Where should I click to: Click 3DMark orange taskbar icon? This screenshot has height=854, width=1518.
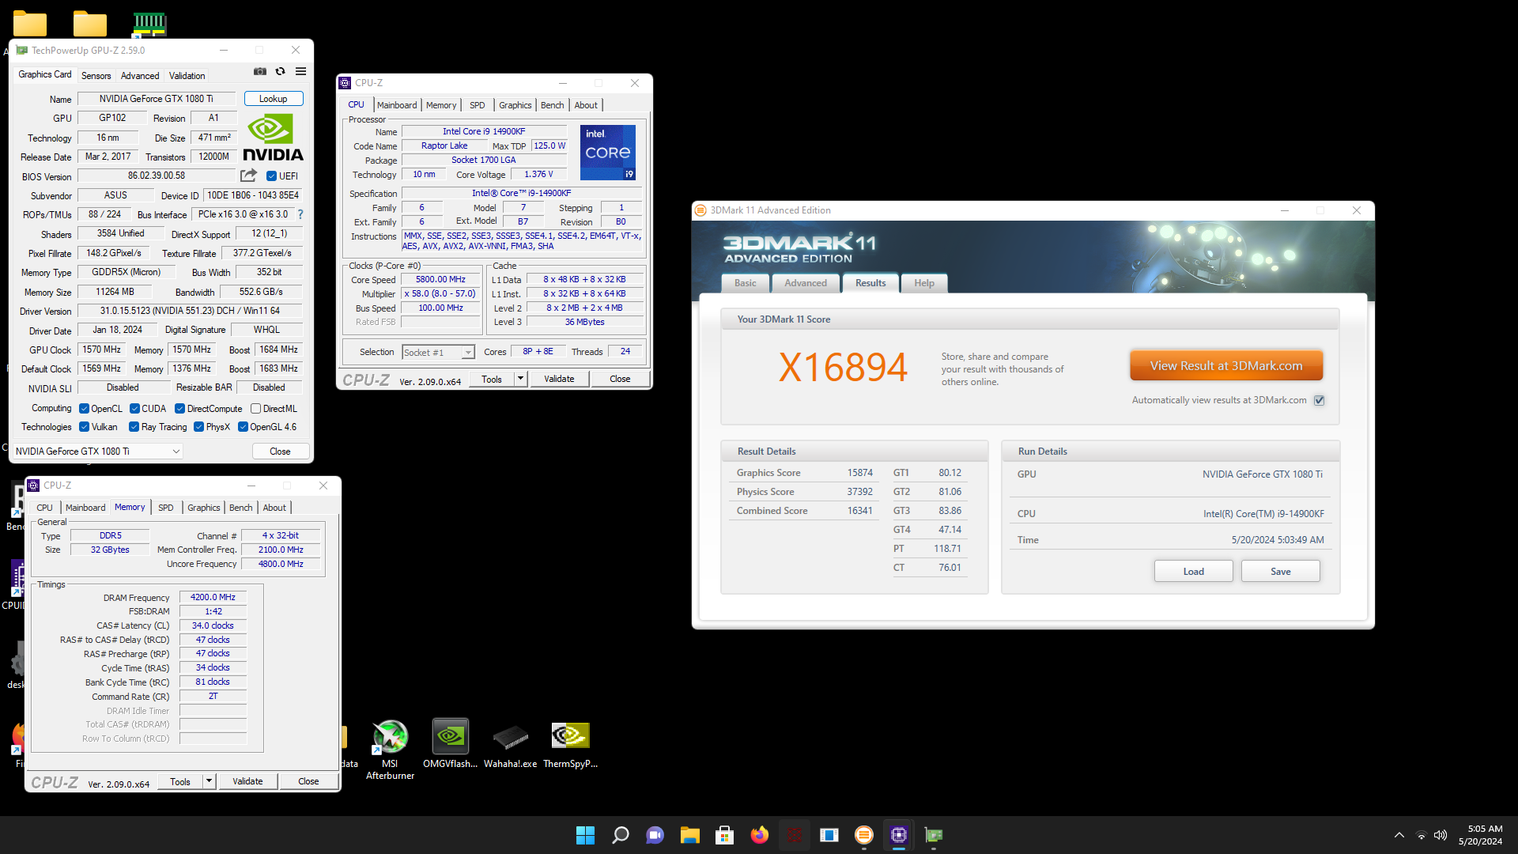(864, 835)
